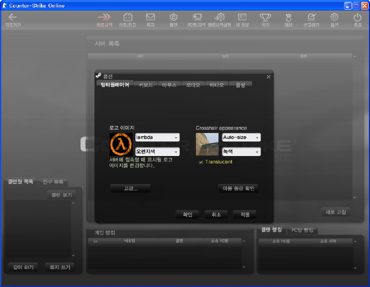
Task: Select the 멀티플레이어 tab
Action: pos(115,84)
